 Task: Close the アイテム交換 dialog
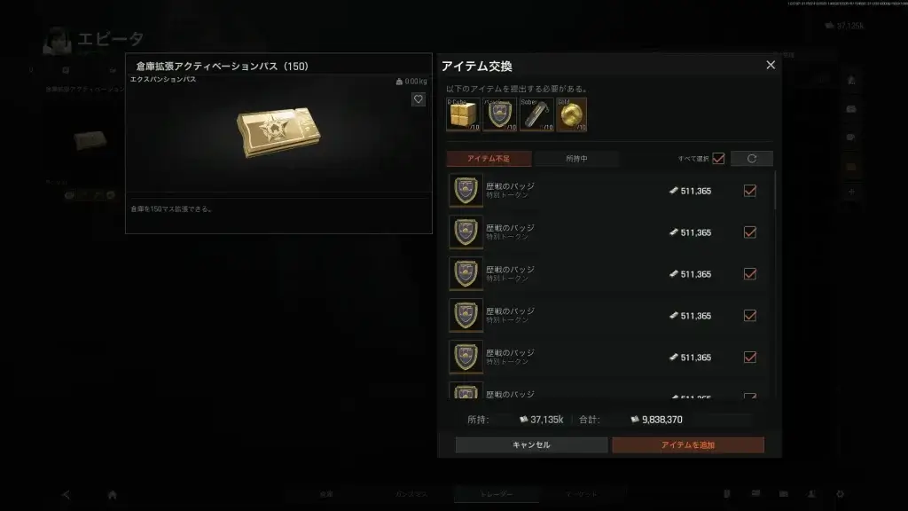coord(771,65)
